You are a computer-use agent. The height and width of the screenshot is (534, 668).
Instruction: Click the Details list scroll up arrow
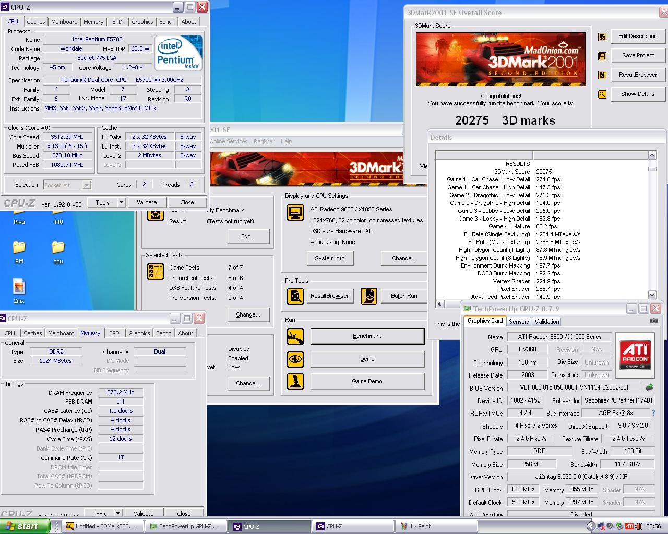[x=652, y=155]
